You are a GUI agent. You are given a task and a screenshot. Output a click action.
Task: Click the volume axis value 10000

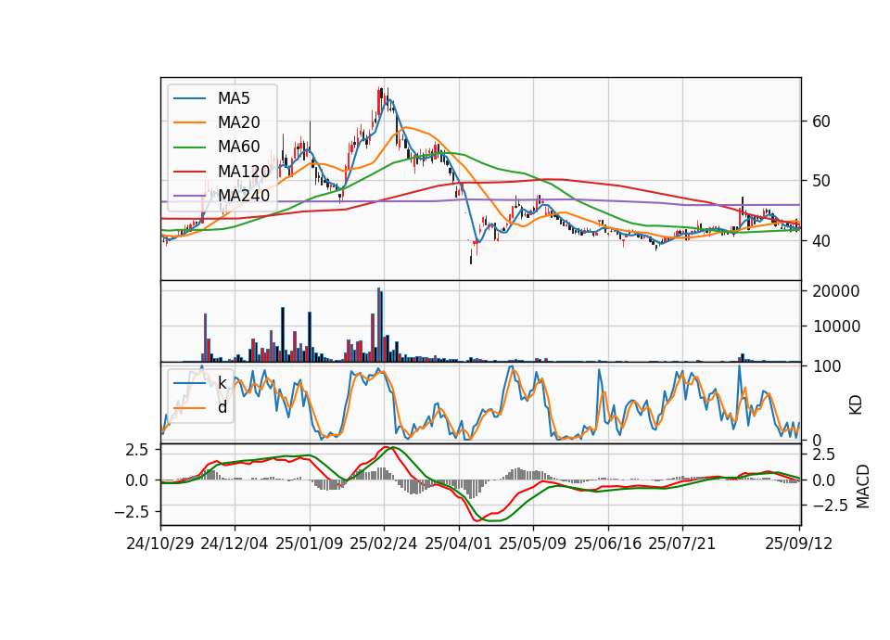[836, 326]
